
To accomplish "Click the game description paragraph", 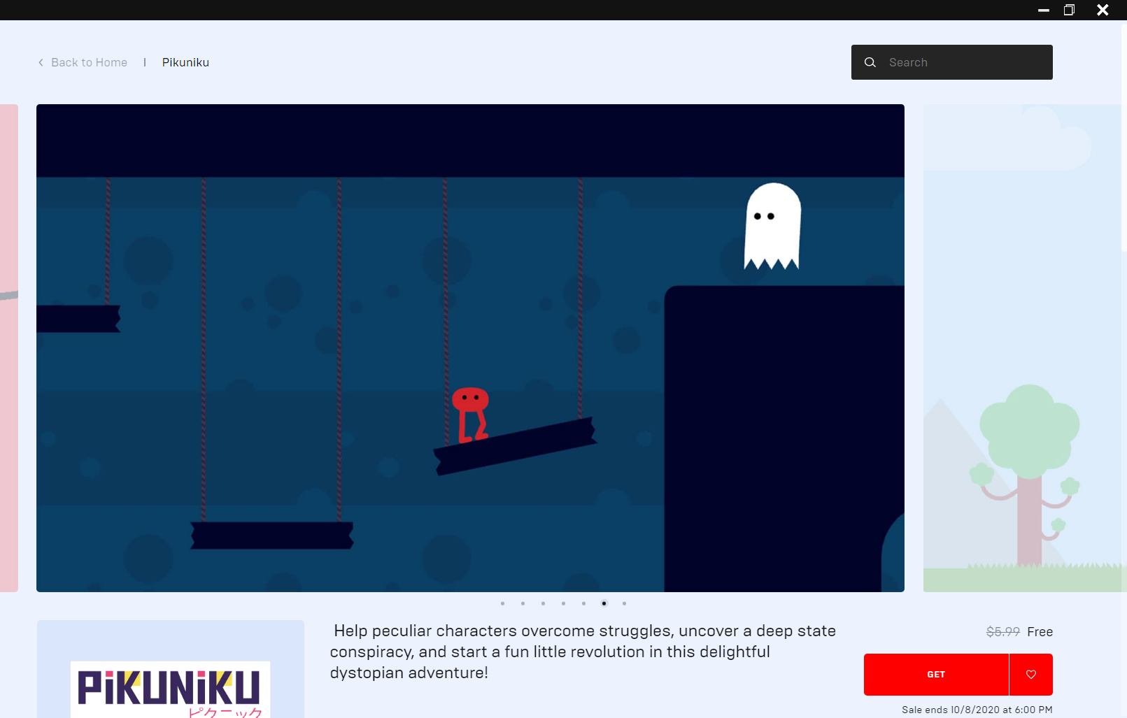I will click(x=583, y=652).
